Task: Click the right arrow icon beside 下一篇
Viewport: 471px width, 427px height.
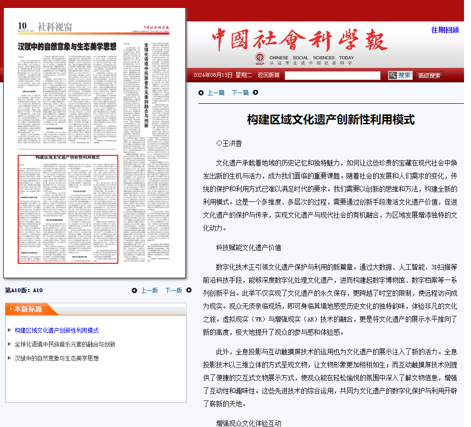Action: coord(255,93)
